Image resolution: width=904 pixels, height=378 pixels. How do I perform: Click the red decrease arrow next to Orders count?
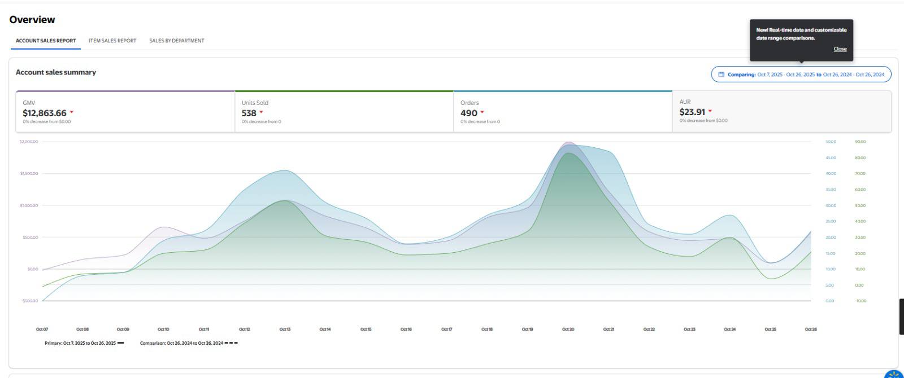coord(482,113)
